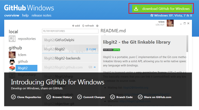Select the libgit2 organization in the sidebar

point(26,68)
